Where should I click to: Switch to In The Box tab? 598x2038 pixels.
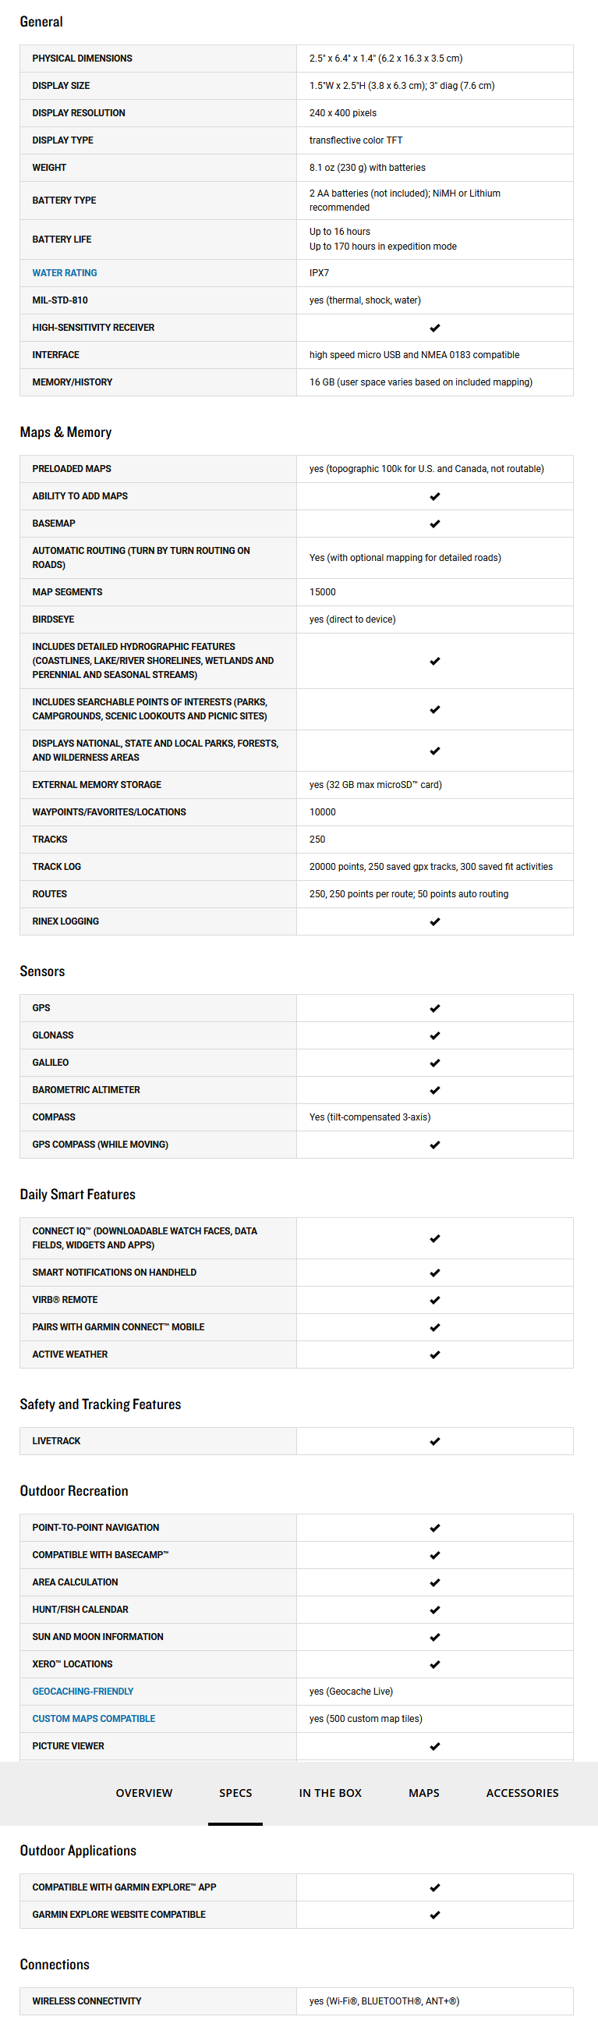tap(330, 1792)
